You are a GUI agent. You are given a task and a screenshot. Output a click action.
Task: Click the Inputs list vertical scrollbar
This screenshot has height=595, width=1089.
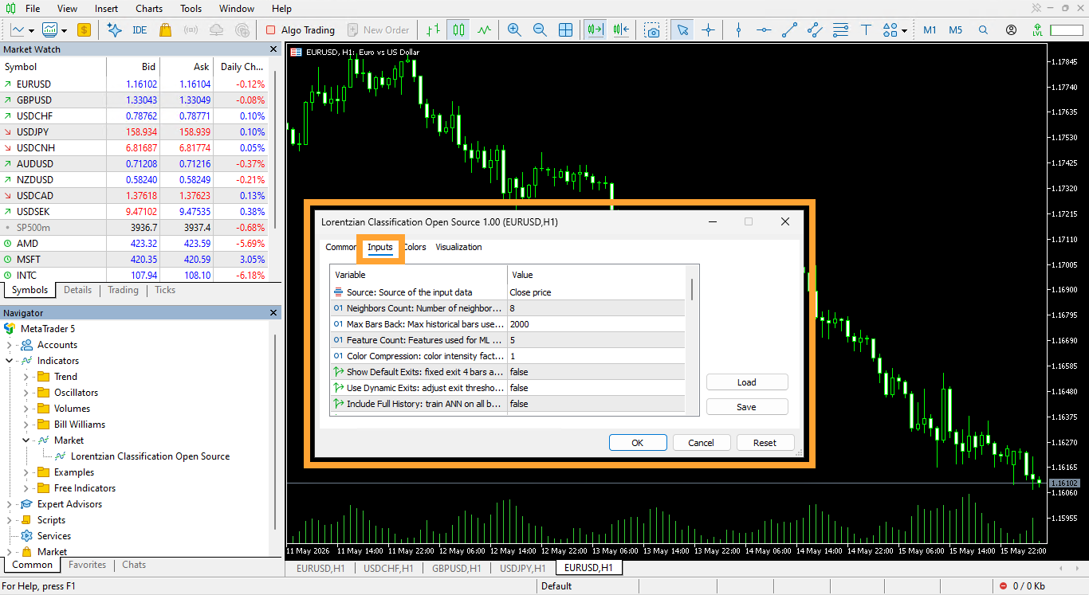(x=692, y=289)
